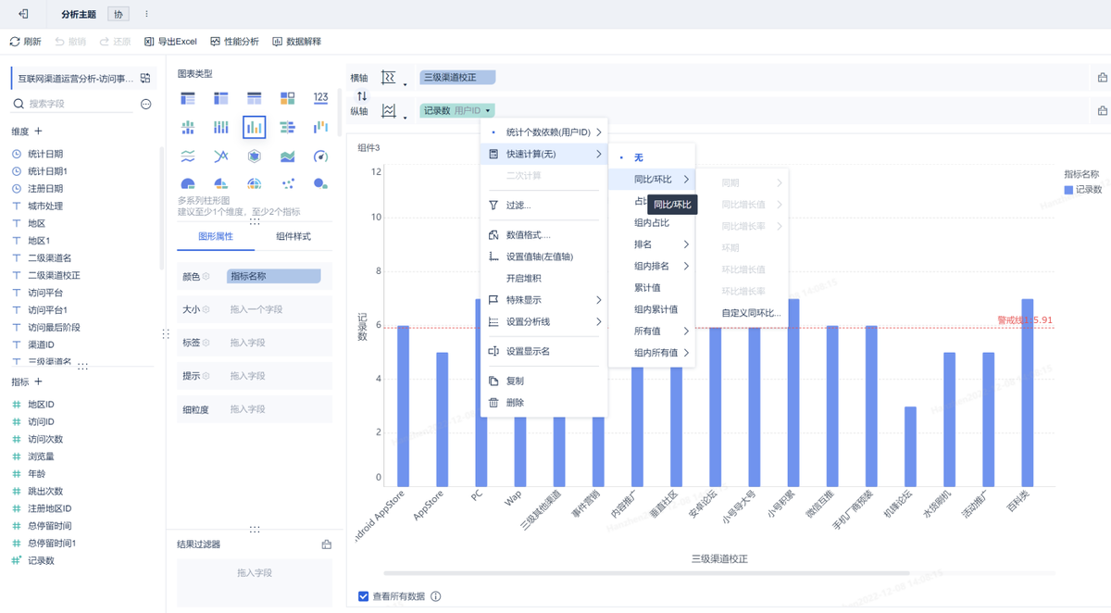Pick the horizontal bar chart type icon
This screenshot has width=1111, height=613.
pos(287,127)
